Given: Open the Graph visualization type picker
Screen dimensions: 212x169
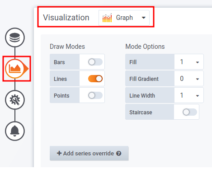Looking at the screenshot, I should point(124,18).
